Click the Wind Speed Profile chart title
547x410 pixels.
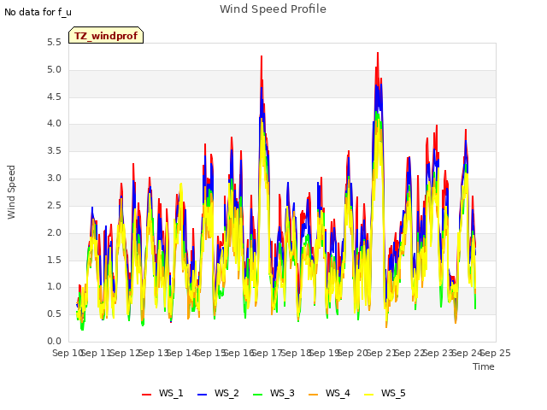[x=273, y=9]
